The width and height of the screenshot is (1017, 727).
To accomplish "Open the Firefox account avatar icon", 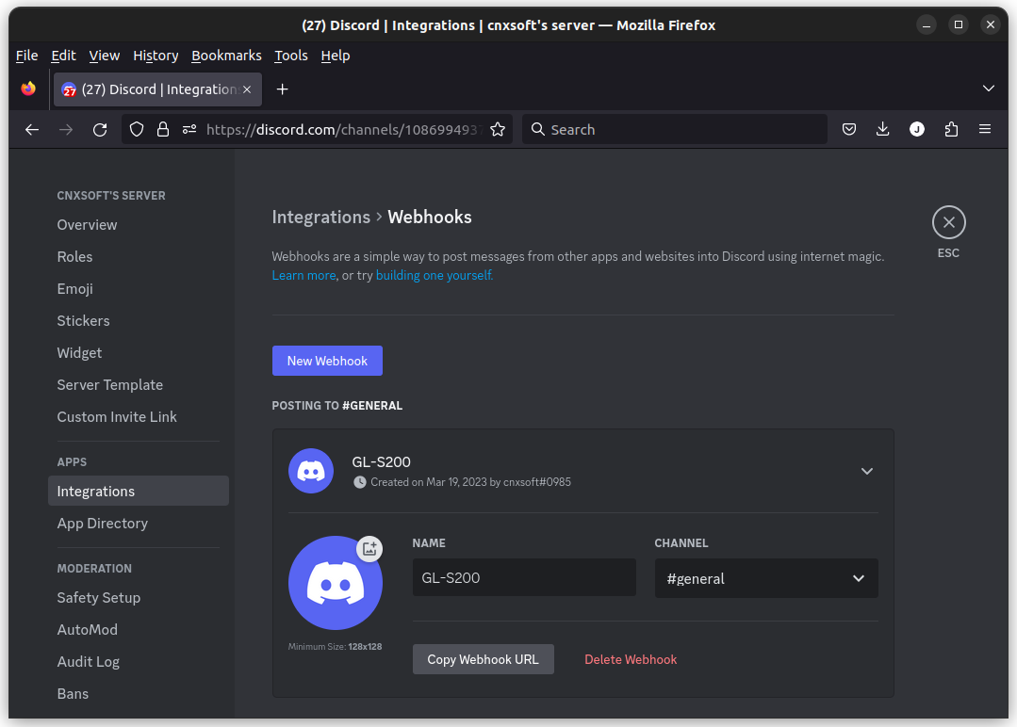I will click(x=916, y=130).
